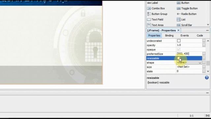Select the Label palette component

(x=152, y=3)
